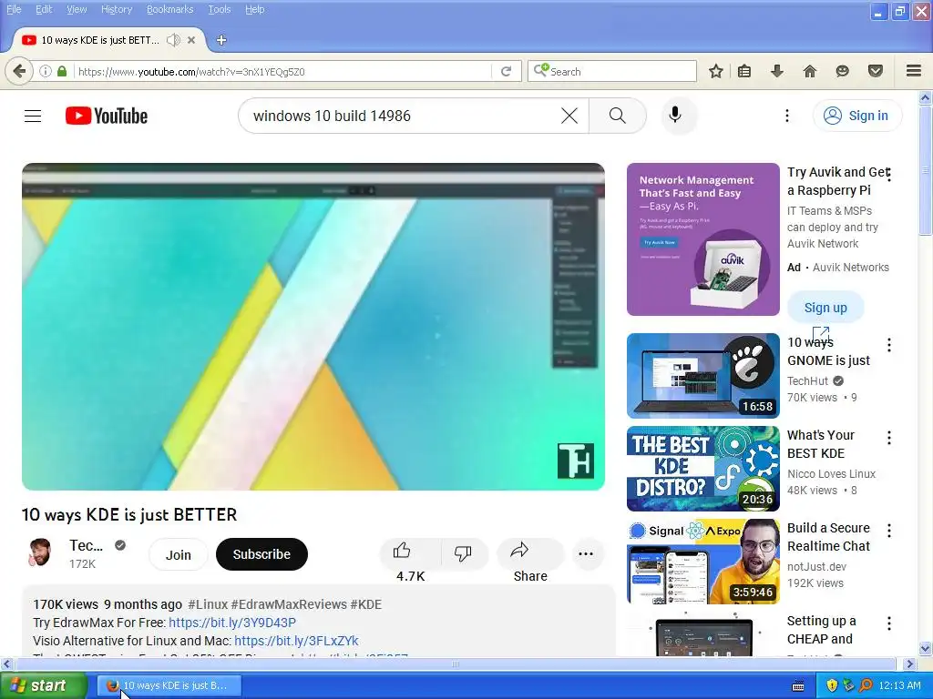Click the horizontal scrollbar thumb
Viewport: 933px width, 699px height.
(456, 664)
